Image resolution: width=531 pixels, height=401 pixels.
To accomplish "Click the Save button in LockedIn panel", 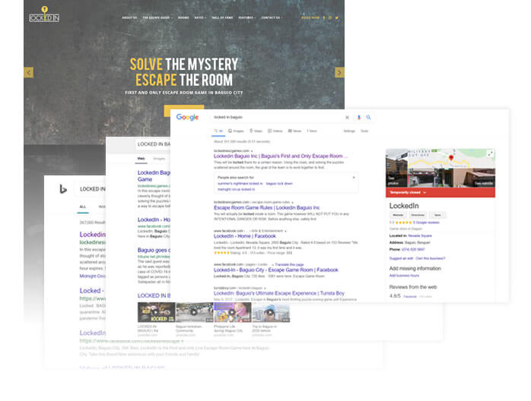I will pyautogui.click(x=437, y=215).
